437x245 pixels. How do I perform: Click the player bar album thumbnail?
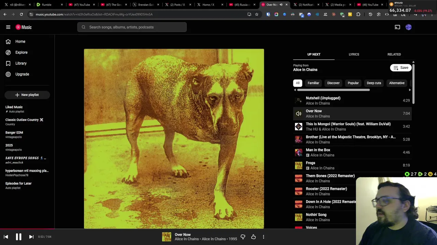tap(167, 237)
